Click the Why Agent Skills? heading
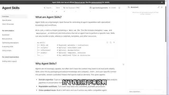This screenshot has width=169, height=95. (x=46, y=64)
